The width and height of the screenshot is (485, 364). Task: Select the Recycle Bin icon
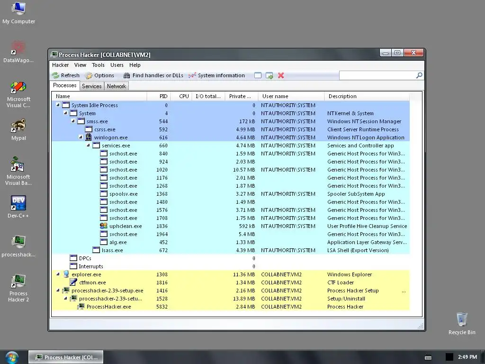click(462, 323)
